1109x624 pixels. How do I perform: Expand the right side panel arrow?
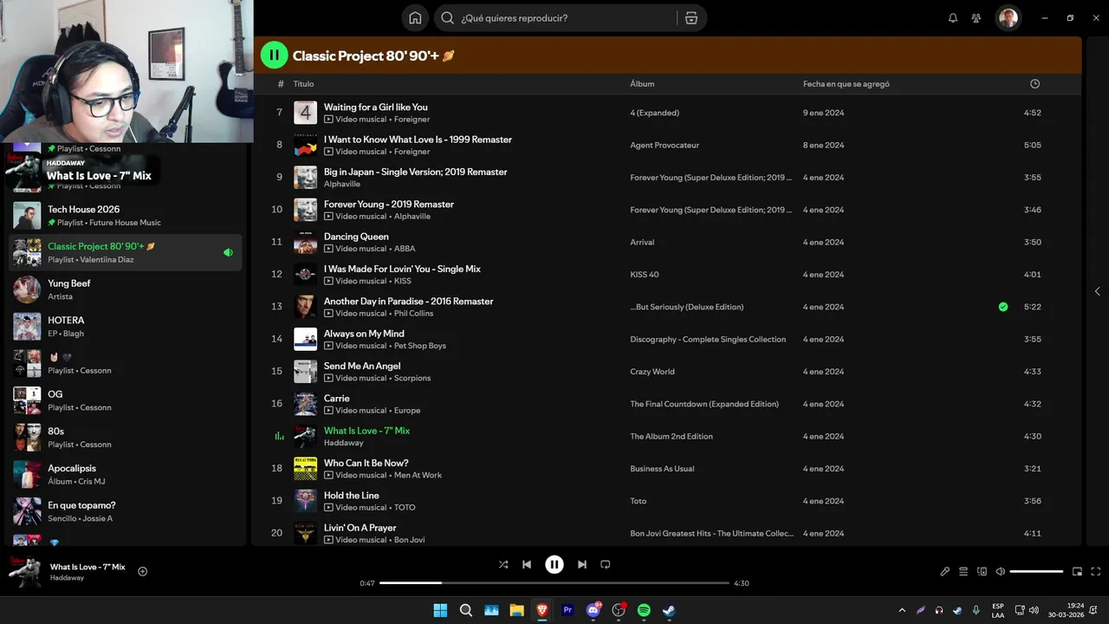click(1098, 291)
